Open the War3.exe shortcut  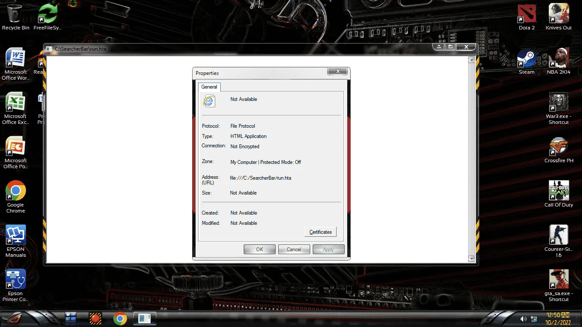pyautogui.click(x=559, y=108)
